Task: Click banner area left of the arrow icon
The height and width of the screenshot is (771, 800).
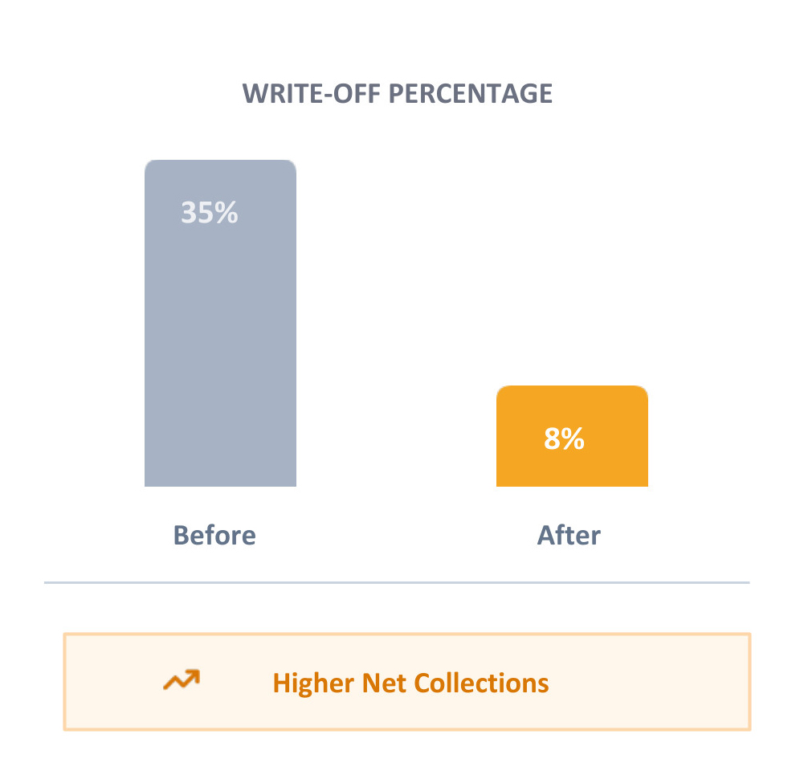Action: point(112,683)
